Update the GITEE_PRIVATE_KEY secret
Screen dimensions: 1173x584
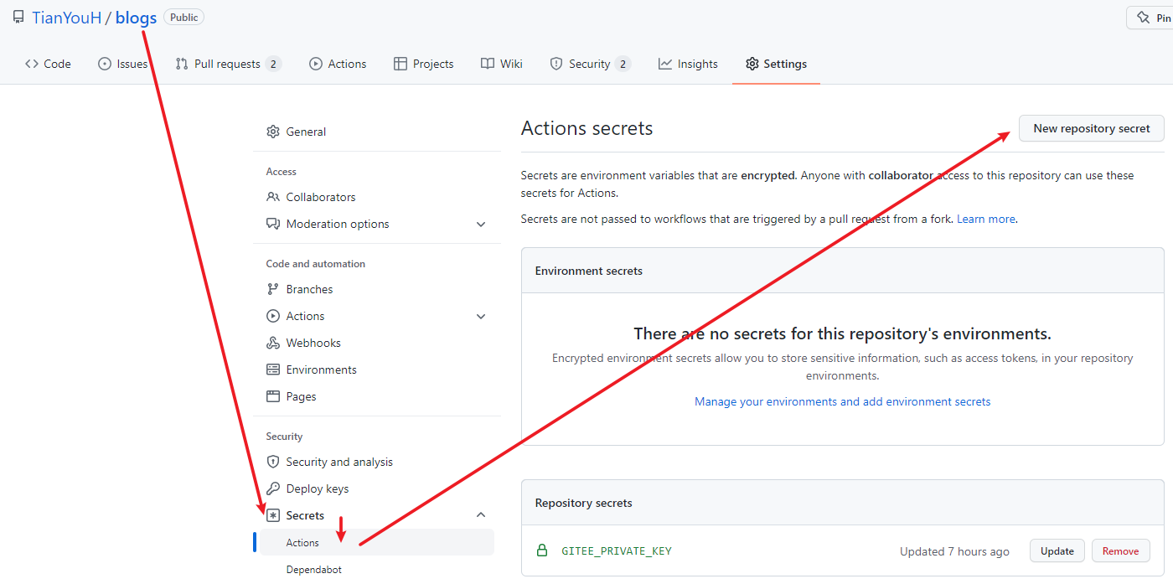tap(1057, 550)
